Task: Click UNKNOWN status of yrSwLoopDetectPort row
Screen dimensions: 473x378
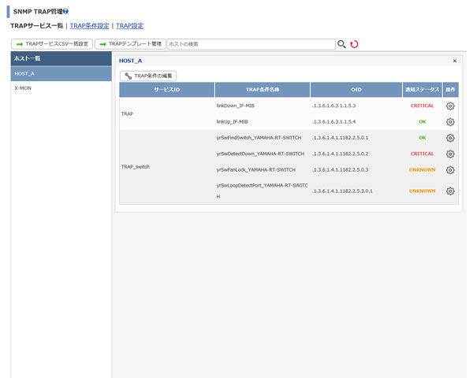Action: (x=423, y=191)
